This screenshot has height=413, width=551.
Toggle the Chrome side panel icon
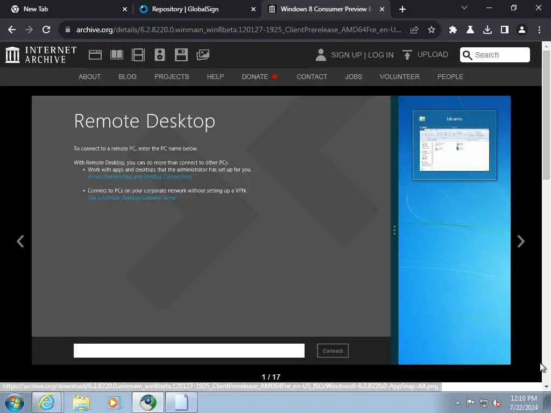505,30
